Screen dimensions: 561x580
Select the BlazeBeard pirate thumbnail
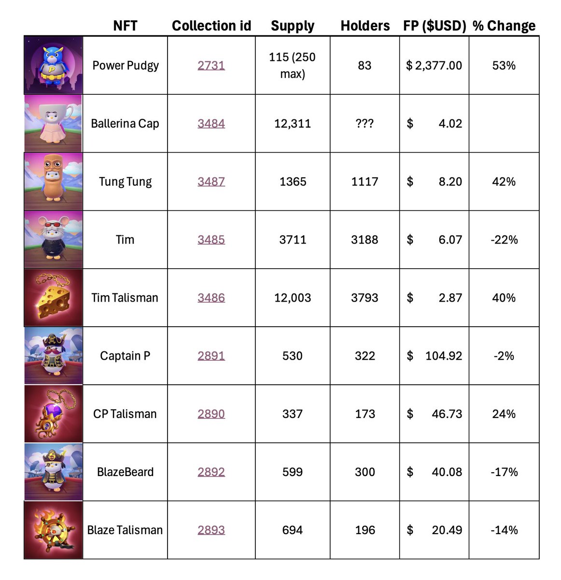click(53, 472)
